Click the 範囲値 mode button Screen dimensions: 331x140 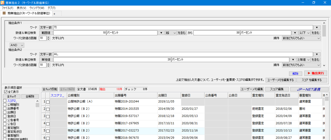click(x=46, y=33)
